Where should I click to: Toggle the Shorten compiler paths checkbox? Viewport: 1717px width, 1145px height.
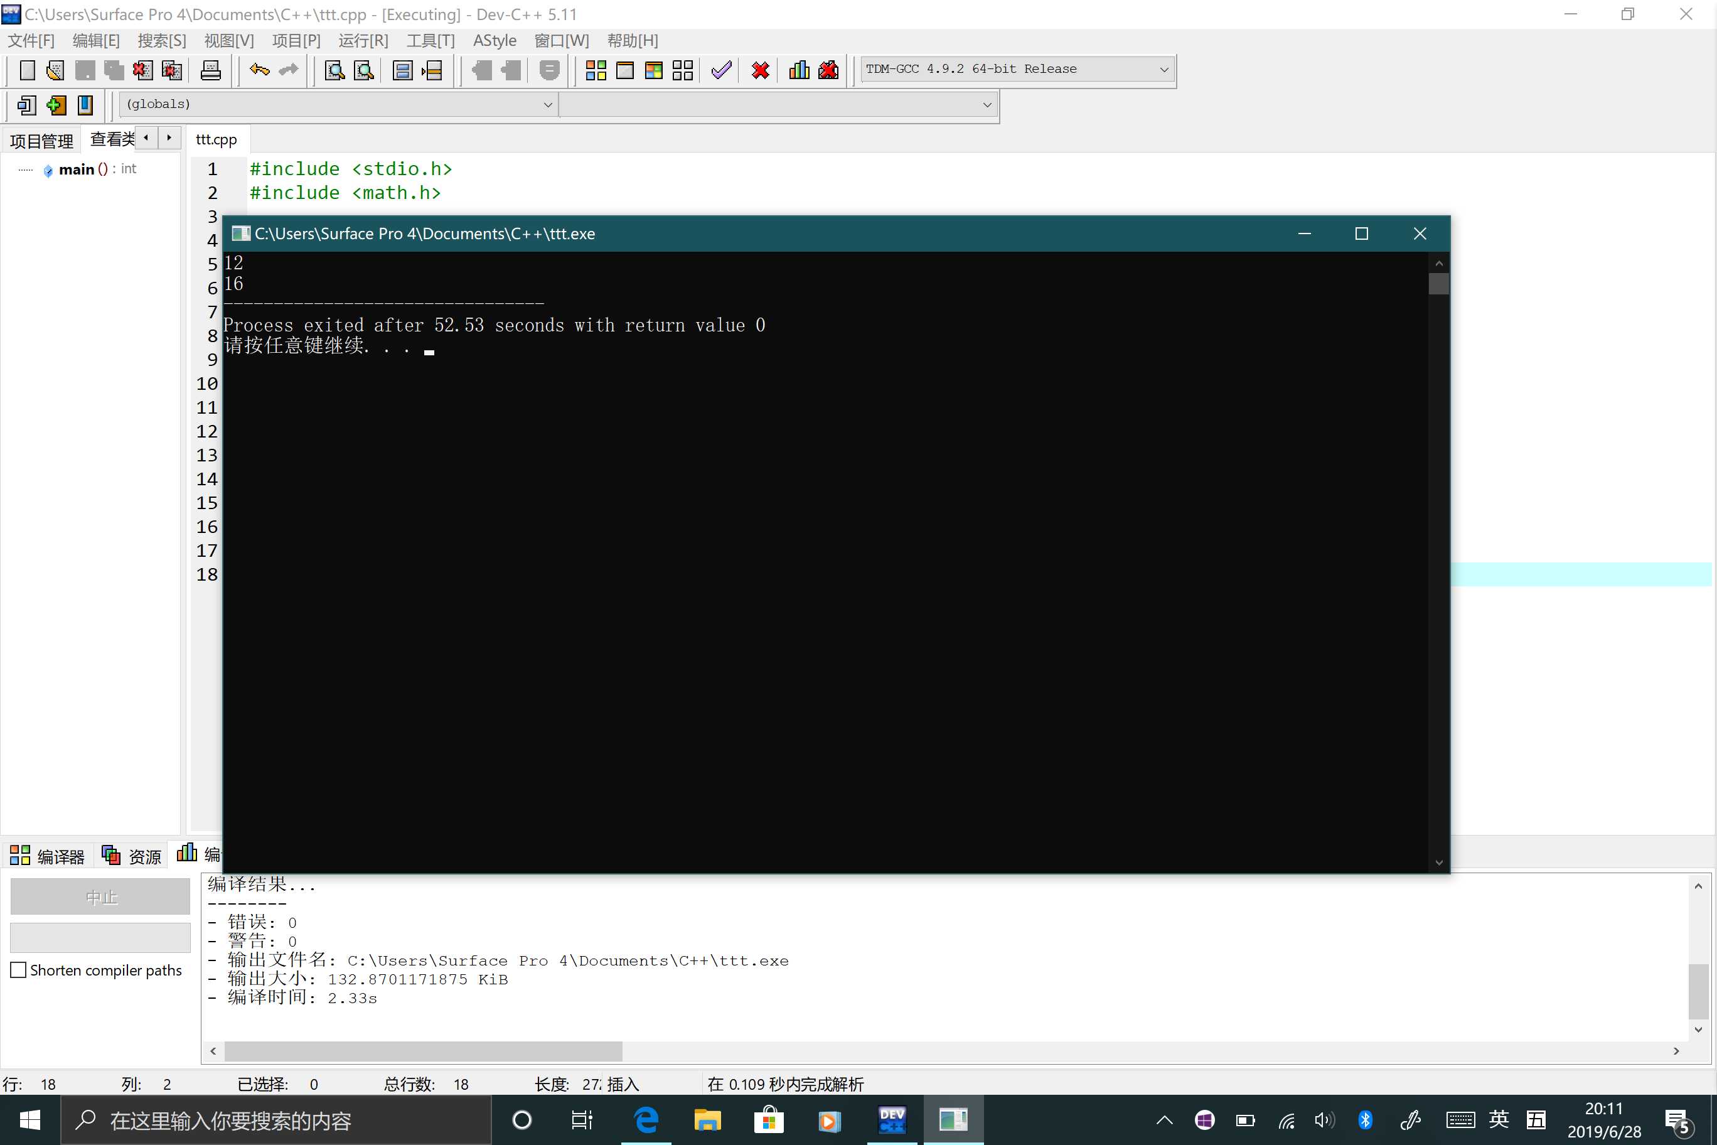pyautogui.click(x=19, y=969)
